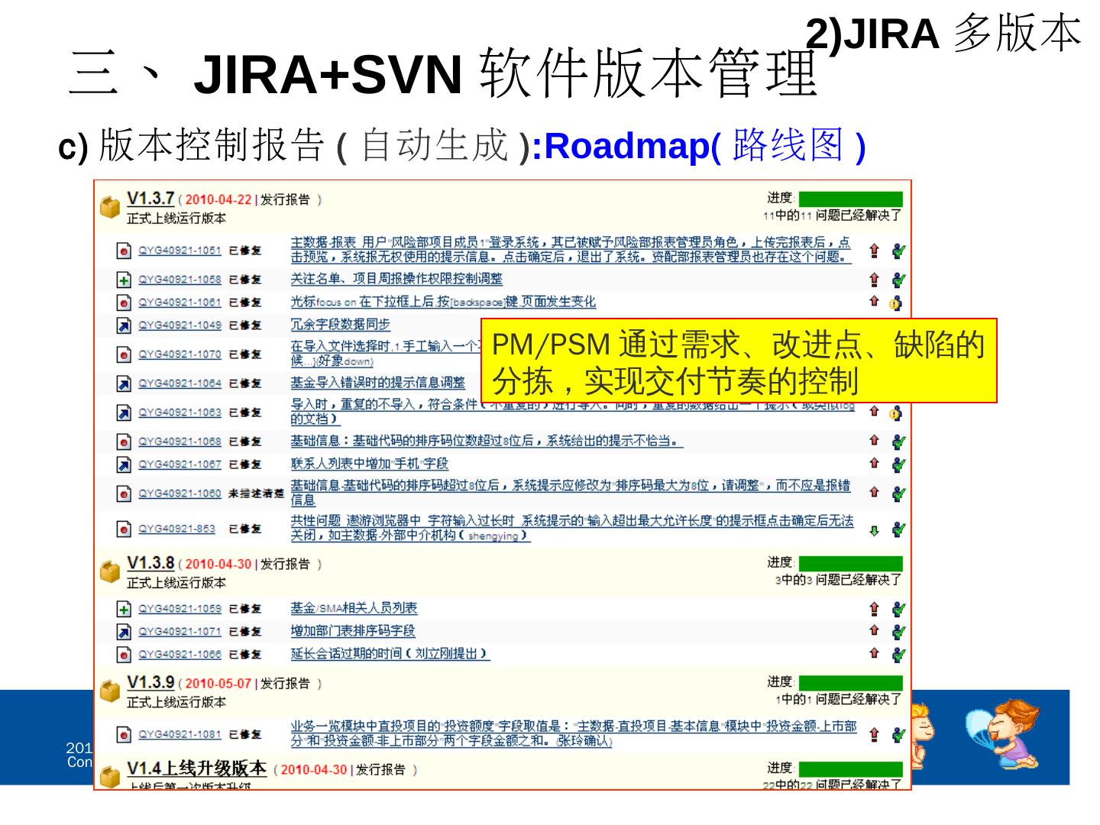This screenshot has width=1100, height=825.
Task: Open the V1.4上线升级版本 version link
Action: pos(196,768)
